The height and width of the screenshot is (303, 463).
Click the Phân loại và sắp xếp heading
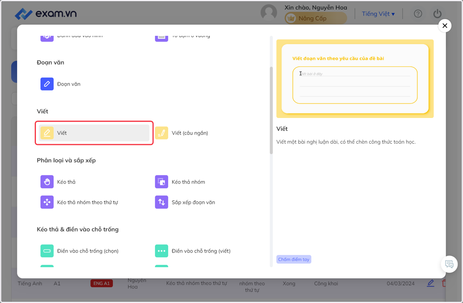tap(66, 160)
